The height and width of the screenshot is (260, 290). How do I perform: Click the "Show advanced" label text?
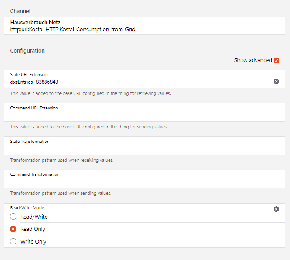coord(253,60)
